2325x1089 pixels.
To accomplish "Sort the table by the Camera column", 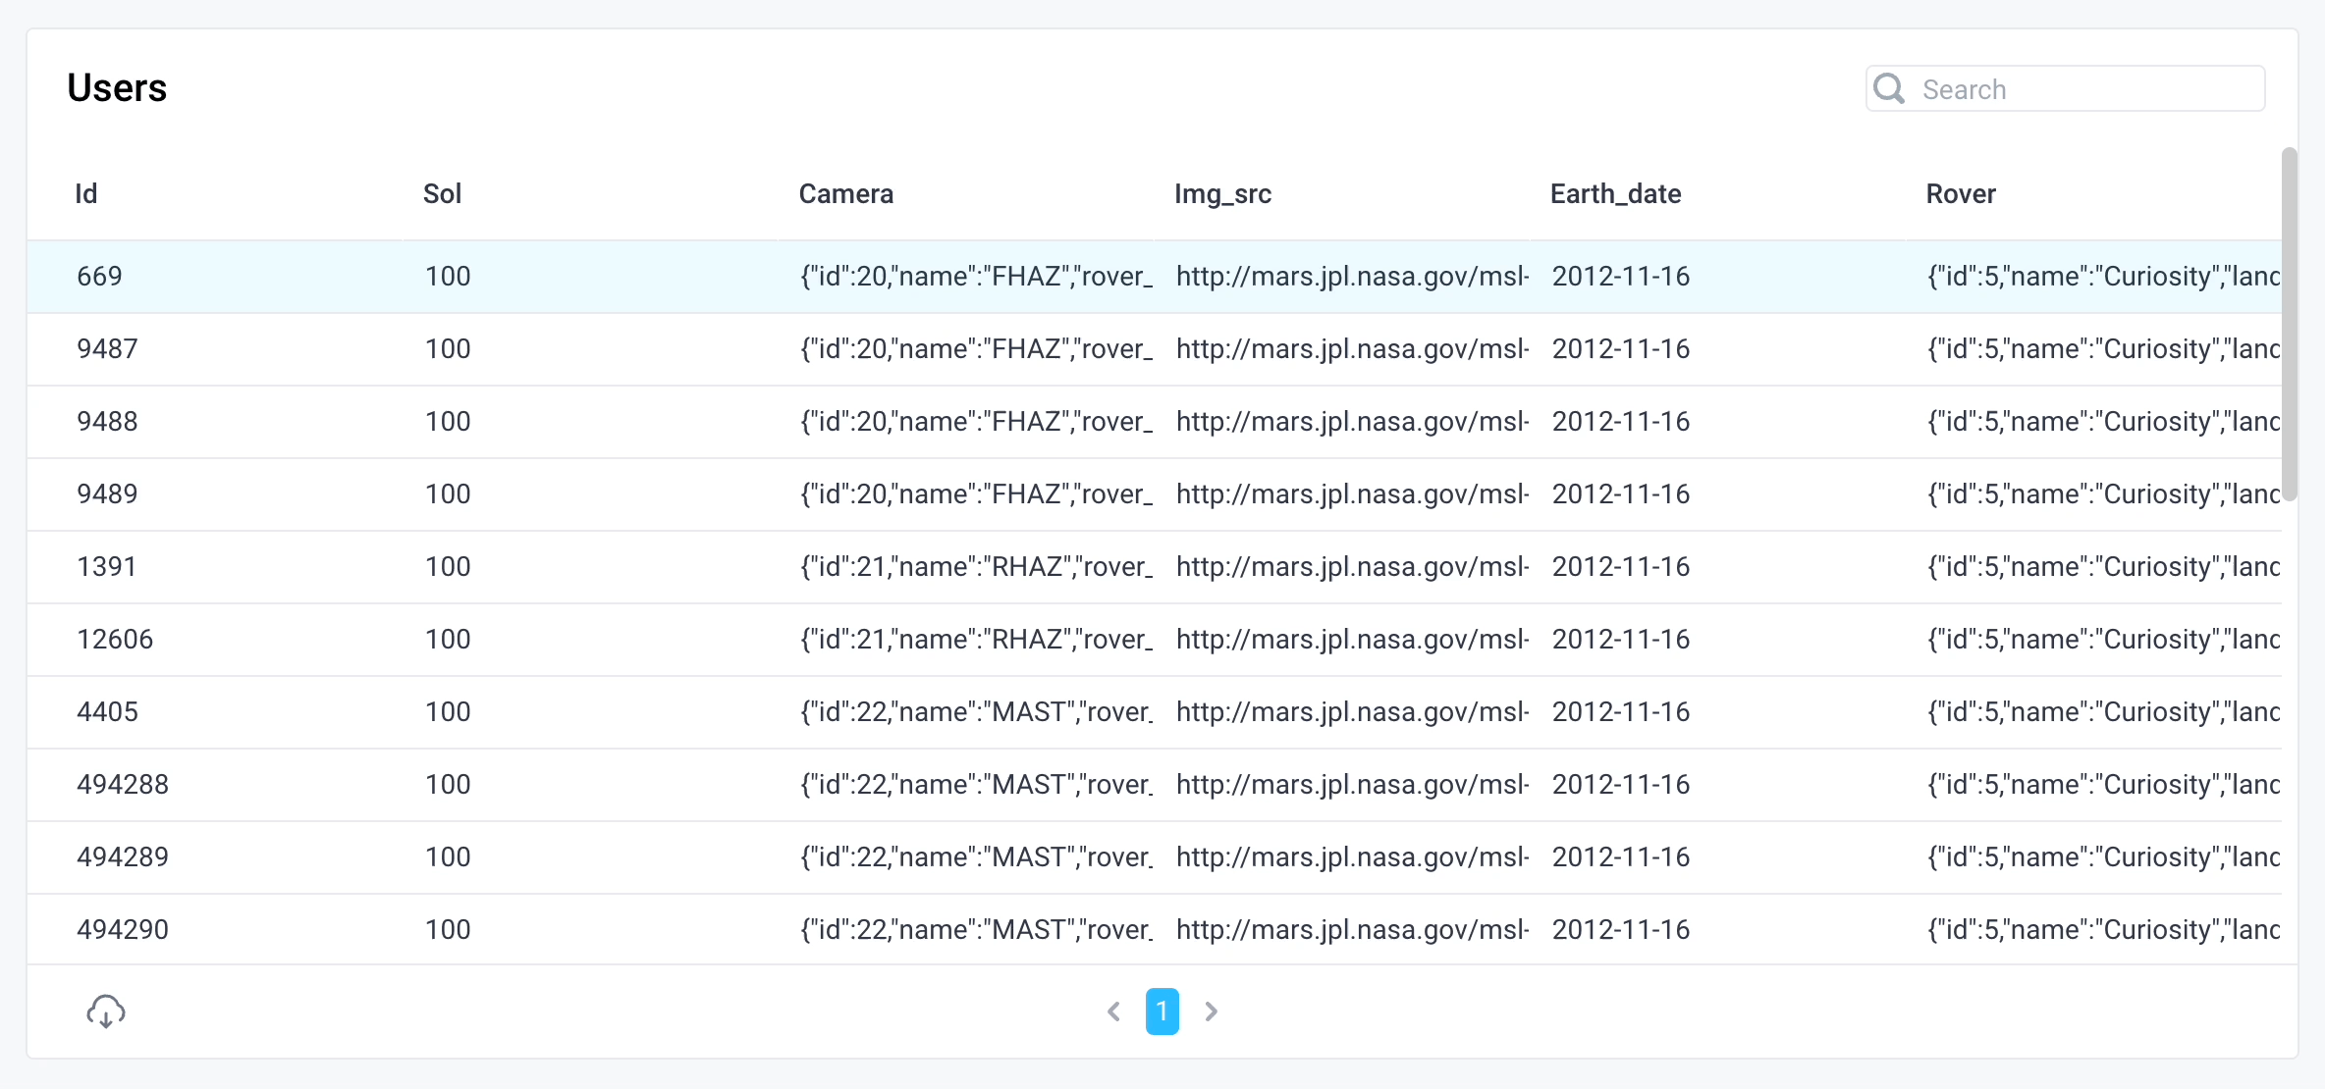I will point(845,193).
